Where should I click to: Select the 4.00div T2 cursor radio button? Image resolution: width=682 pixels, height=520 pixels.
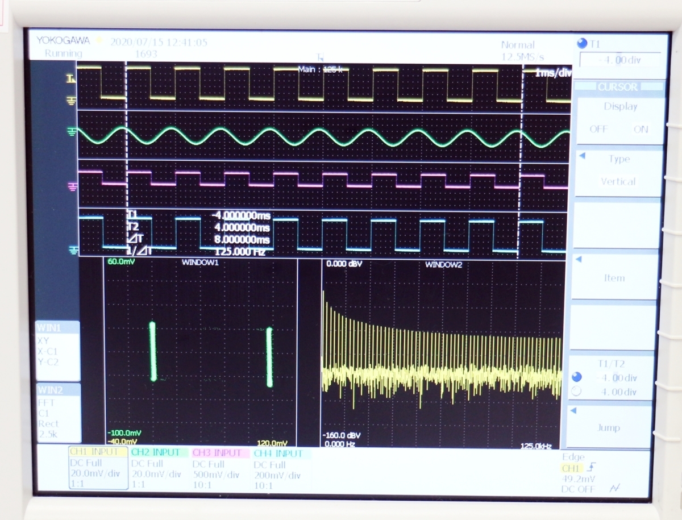point(577,392)
